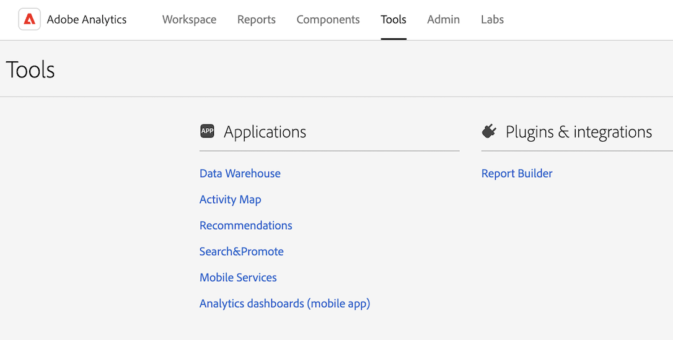The width and height of the screenshot is (673, 340).
Task: Open the Workspace tab
Action: click(x=189, y=20)
